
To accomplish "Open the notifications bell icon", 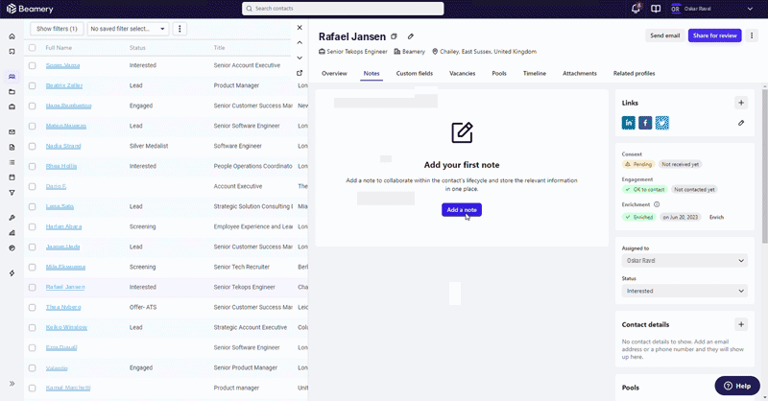I will tap(636, 9).
